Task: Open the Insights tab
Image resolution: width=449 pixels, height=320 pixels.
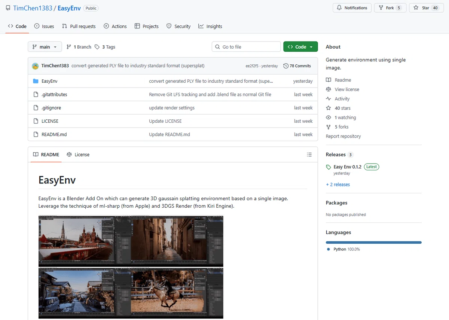Action: 210,26
